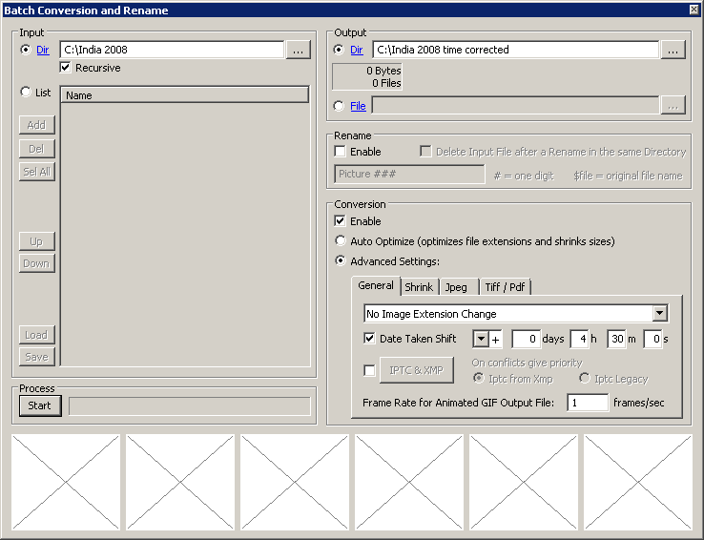Image resolution: width=704 pixels, height=540 pixels.
Task: Open the Output File link
Action: 358,107
